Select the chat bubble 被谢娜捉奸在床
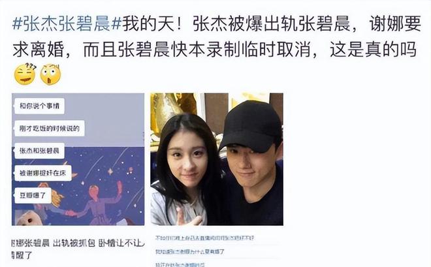The height and width of the screenshot is (267, 431). point(43,173)
